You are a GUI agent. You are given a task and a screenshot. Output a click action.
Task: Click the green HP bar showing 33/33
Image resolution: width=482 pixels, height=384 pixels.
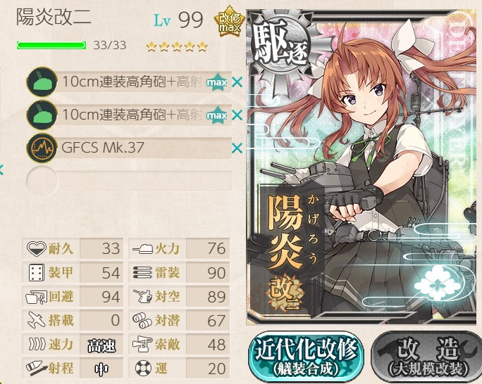51,46
